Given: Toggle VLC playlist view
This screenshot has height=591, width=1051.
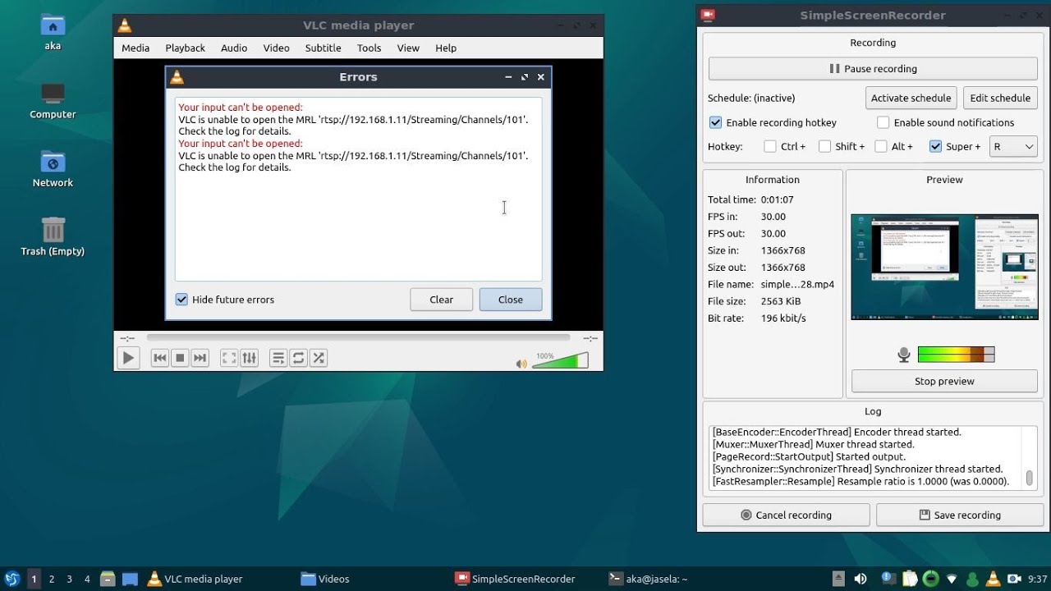Looking at the screenshot, I should point(278,358).
